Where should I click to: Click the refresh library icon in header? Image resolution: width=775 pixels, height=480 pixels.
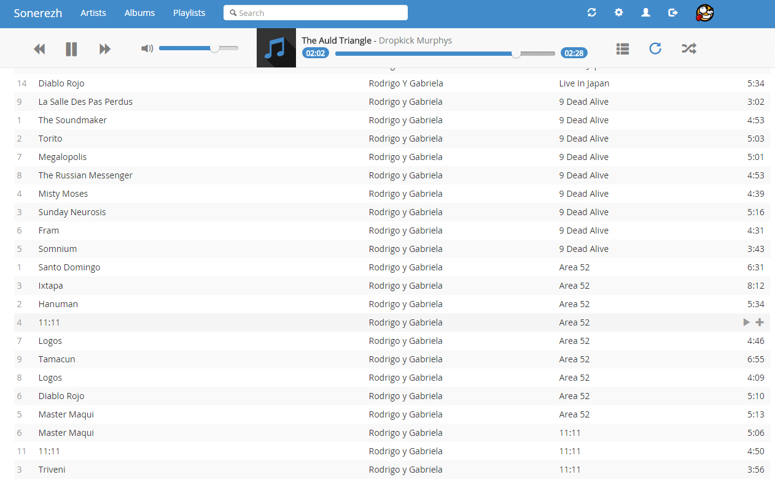pyautogui.click(x=592, y=12)
